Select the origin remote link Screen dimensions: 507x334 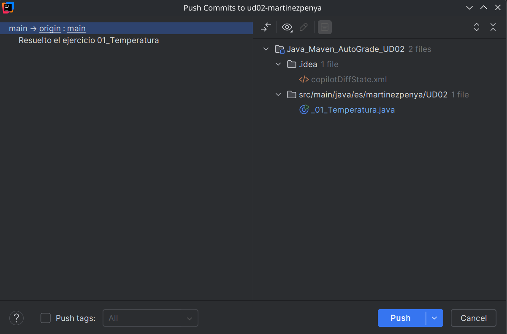tap(50, 28)
